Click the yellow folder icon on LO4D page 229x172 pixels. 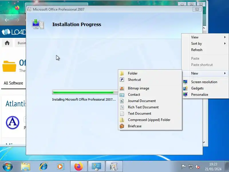click(x=9, y=66)
